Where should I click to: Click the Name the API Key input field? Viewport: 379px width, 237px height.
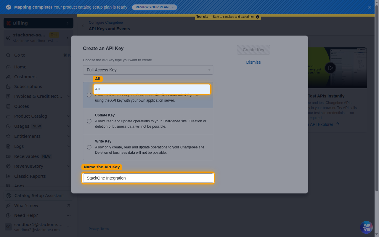point(148,178)
